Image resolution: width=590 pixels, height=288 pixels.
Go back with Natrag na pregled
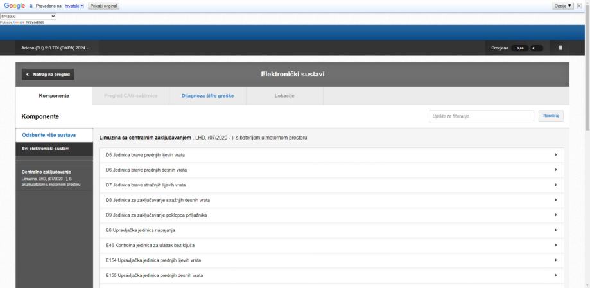click(48, 75)
